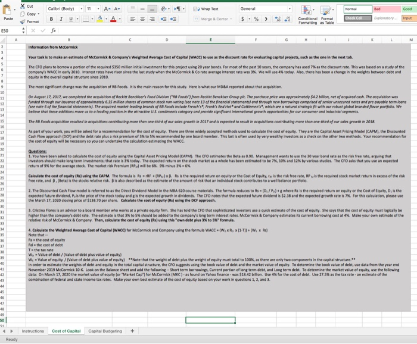This screenshot has height=344, width=417.
Task: Open currency format dropdown arrow
Action: (x=250, y=19)
